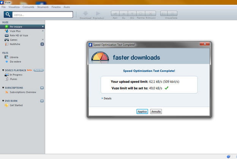Toggle the Device Playback Turn On switch
The height and width of the screenshot is (159, 237).
point(38,70)
